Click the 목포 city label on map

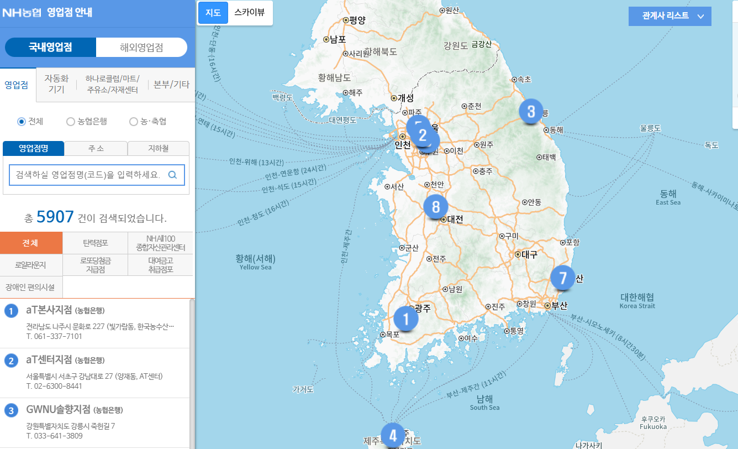[393, 335]
